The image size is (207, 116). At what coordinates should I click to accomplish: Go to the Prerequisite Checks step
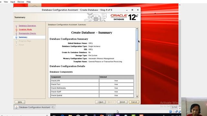pos(27,33)
